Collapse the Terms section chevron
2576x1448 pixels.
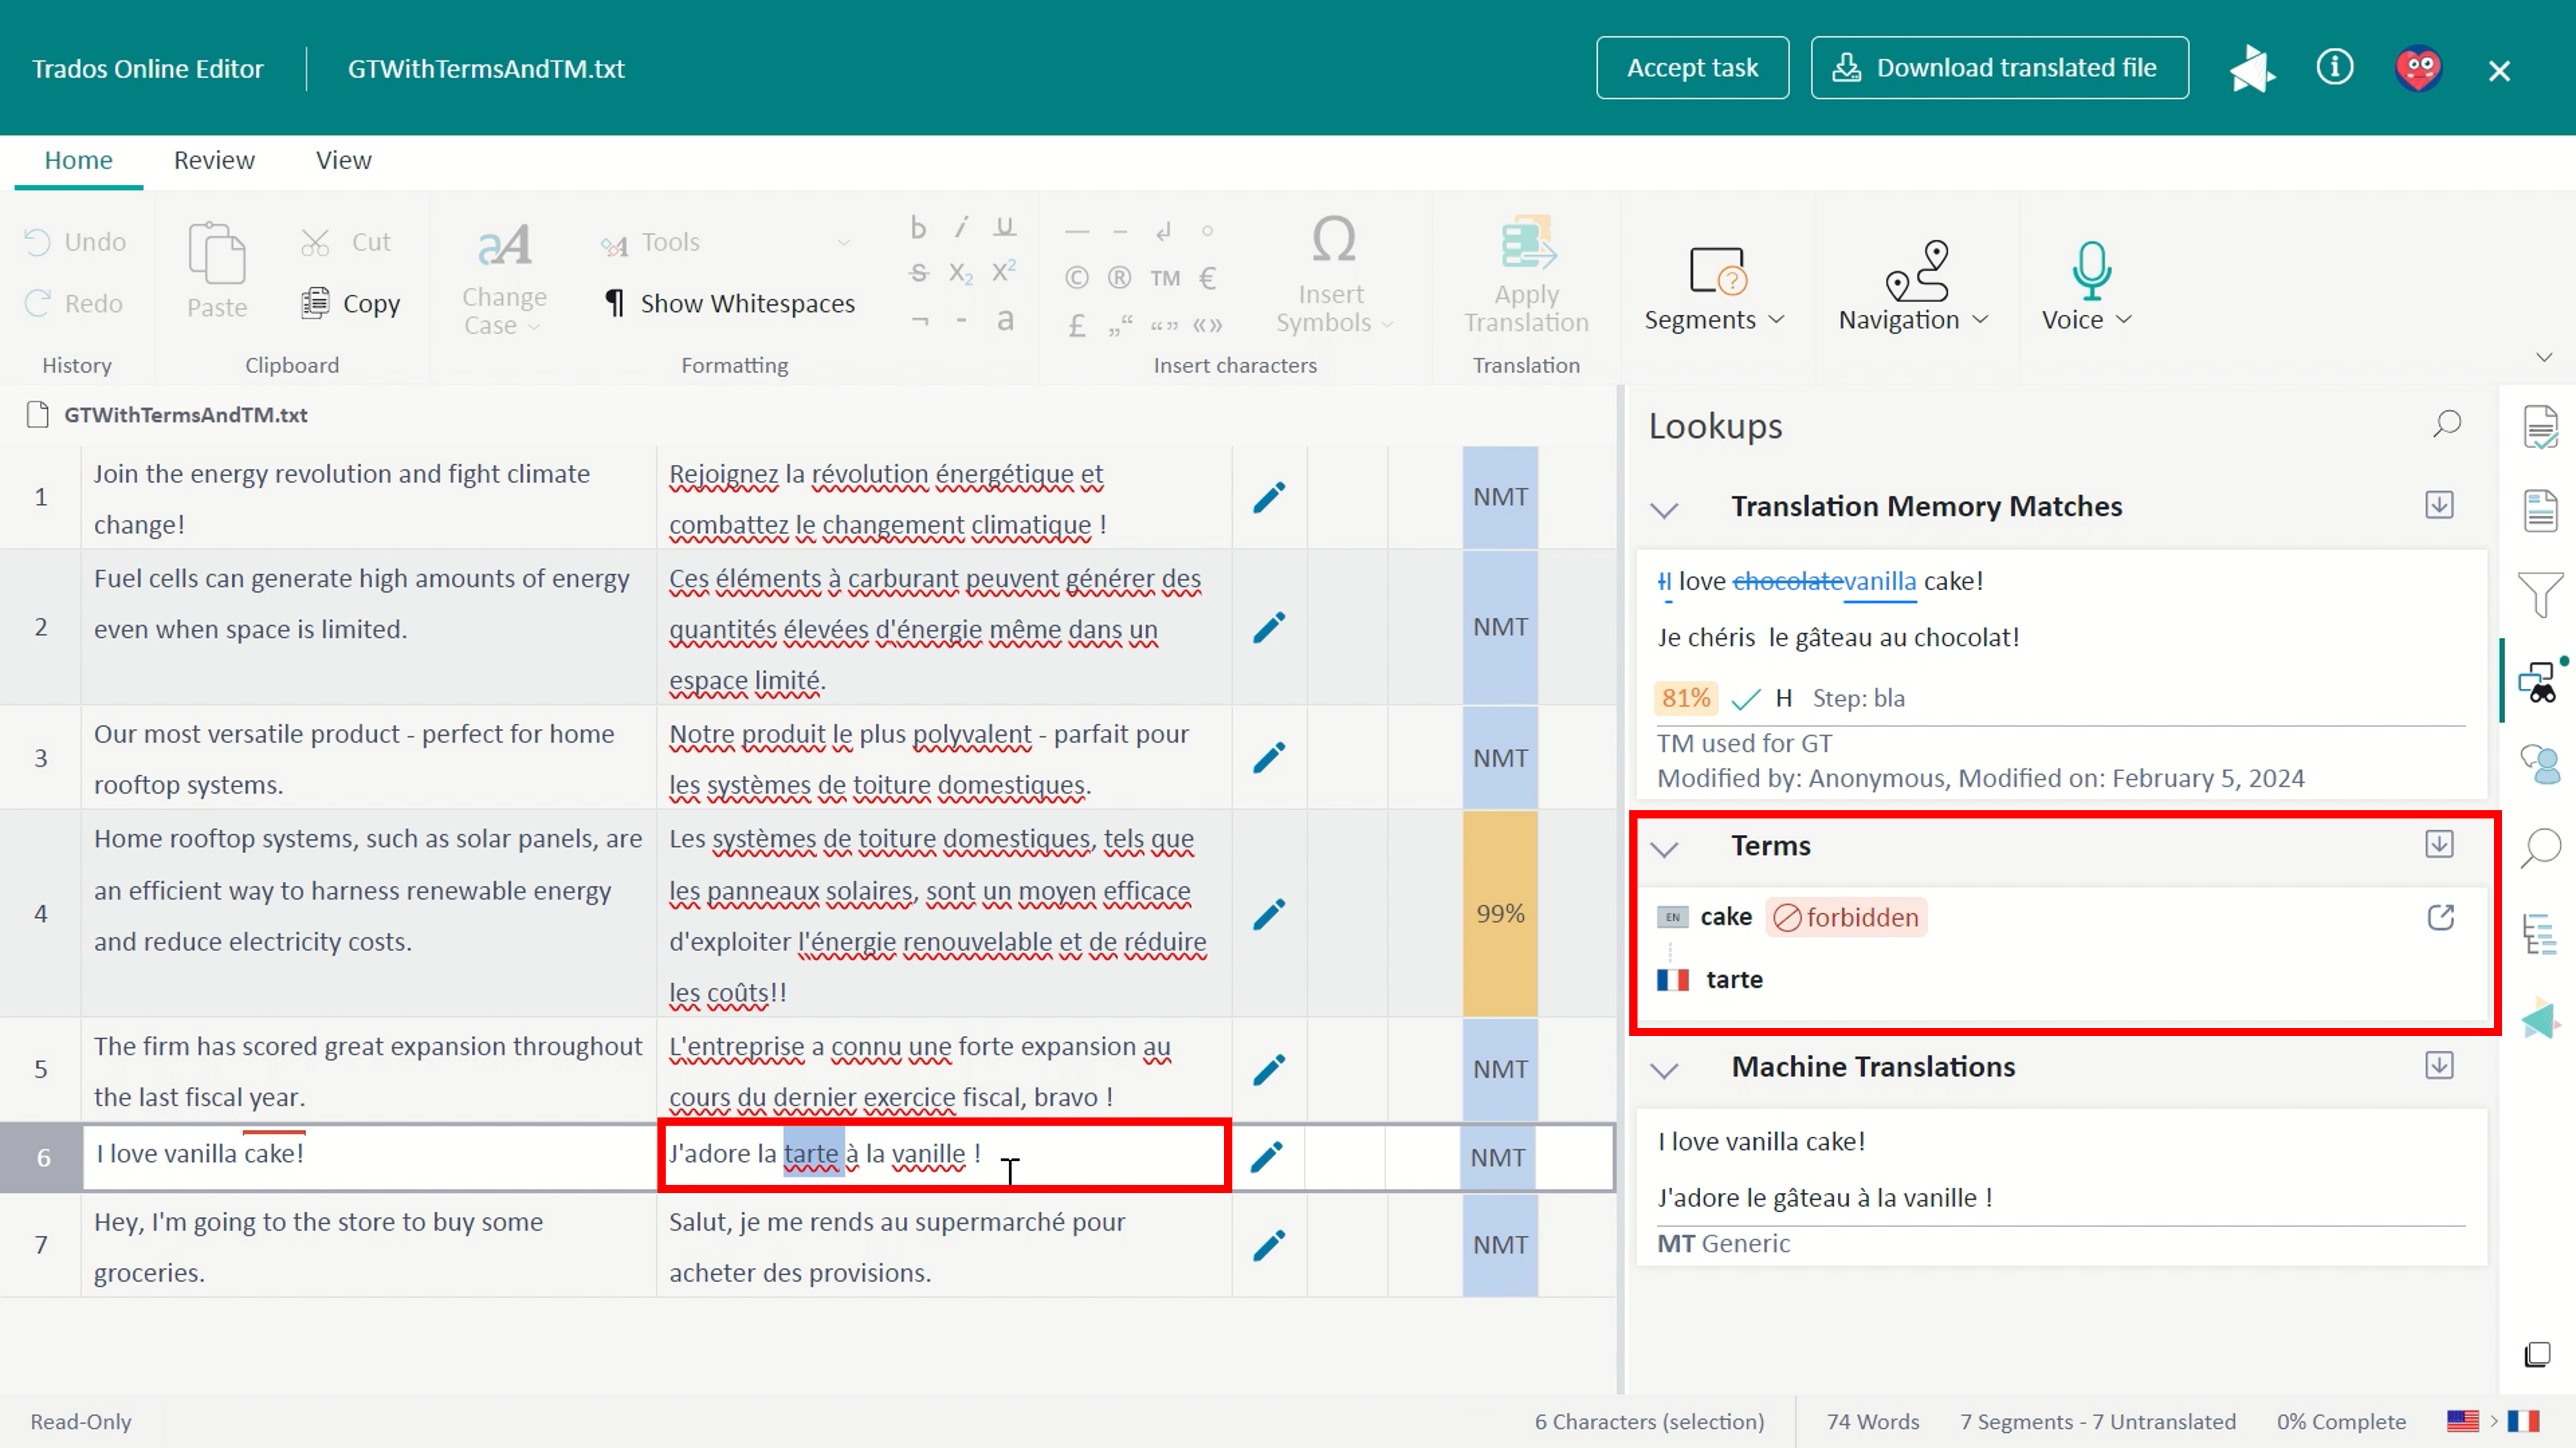[1664, 848]
